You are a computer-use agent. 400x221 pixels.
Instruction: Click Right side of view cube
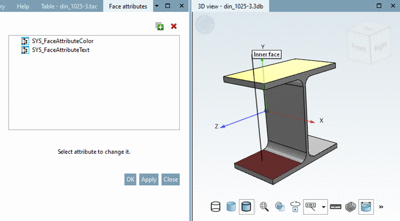(380, 46)
